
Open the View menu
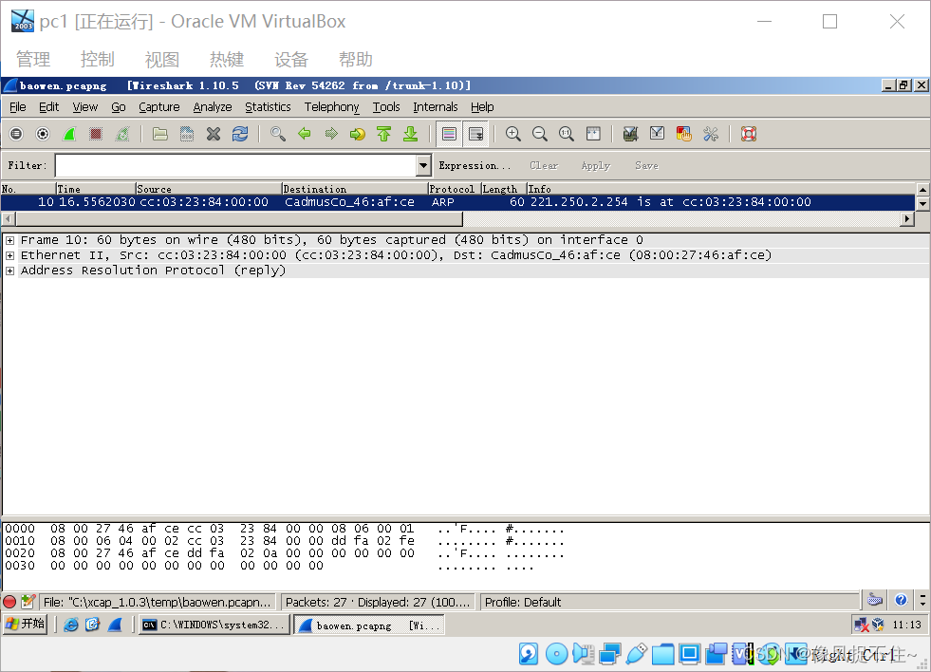click(x=84, y=107)
